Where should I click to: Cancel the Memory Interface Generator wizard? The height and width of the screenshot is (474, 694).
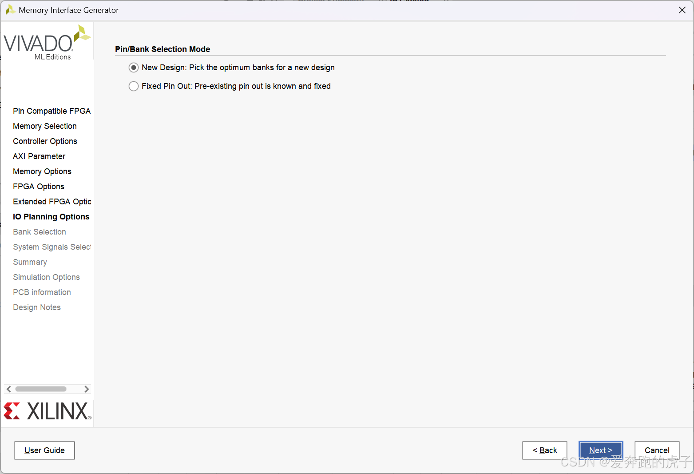(x=657, y=450)
